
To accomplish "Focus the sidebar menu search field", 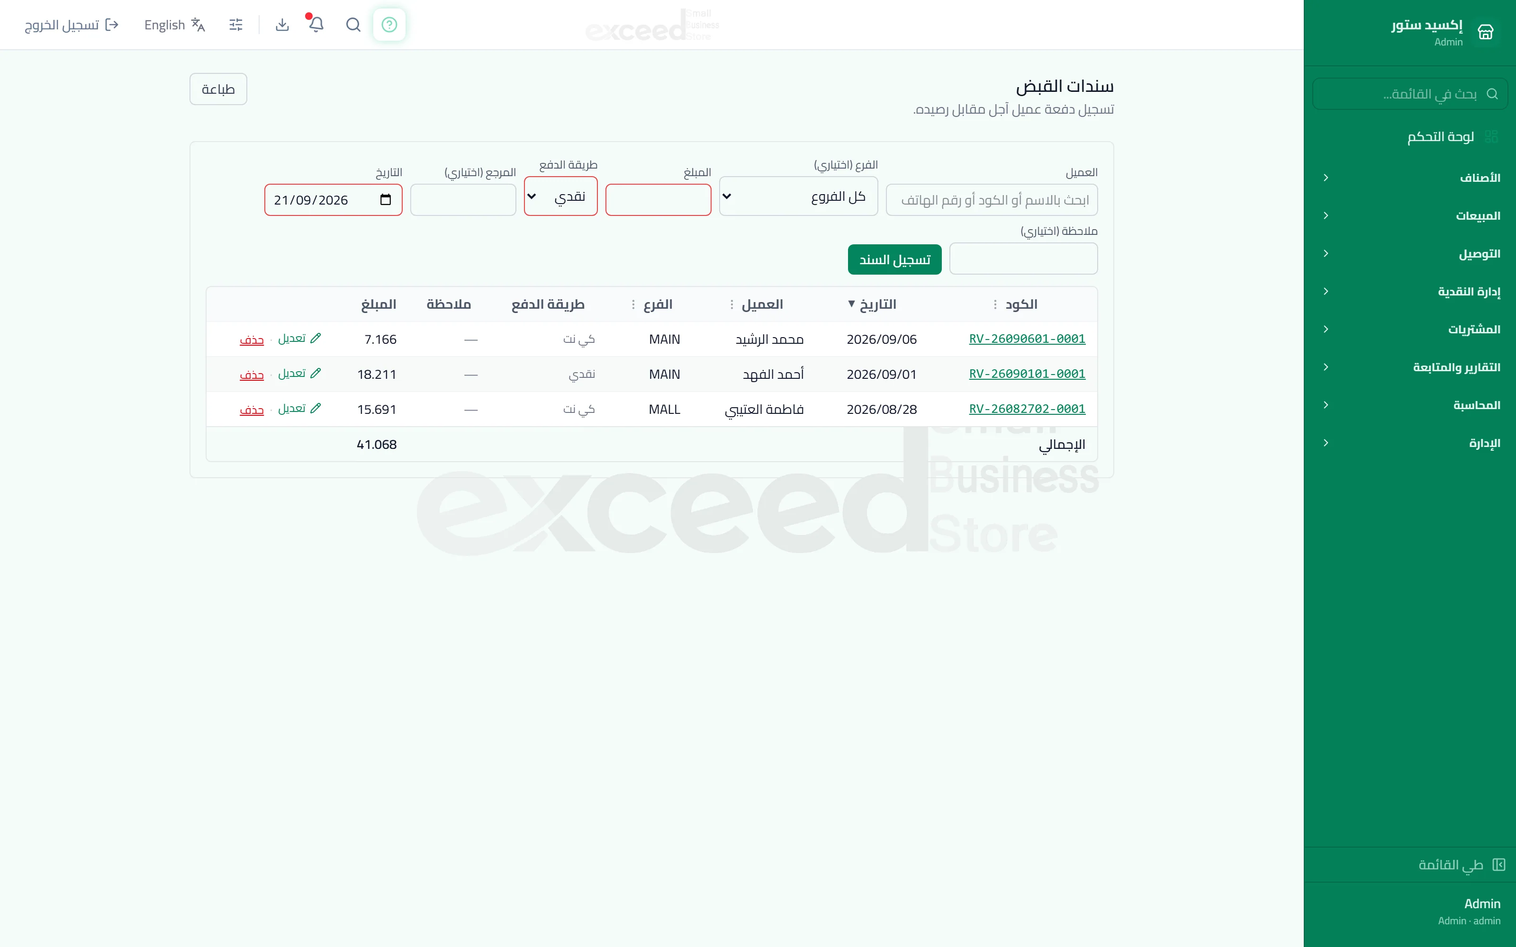I will click(1409, 94).
